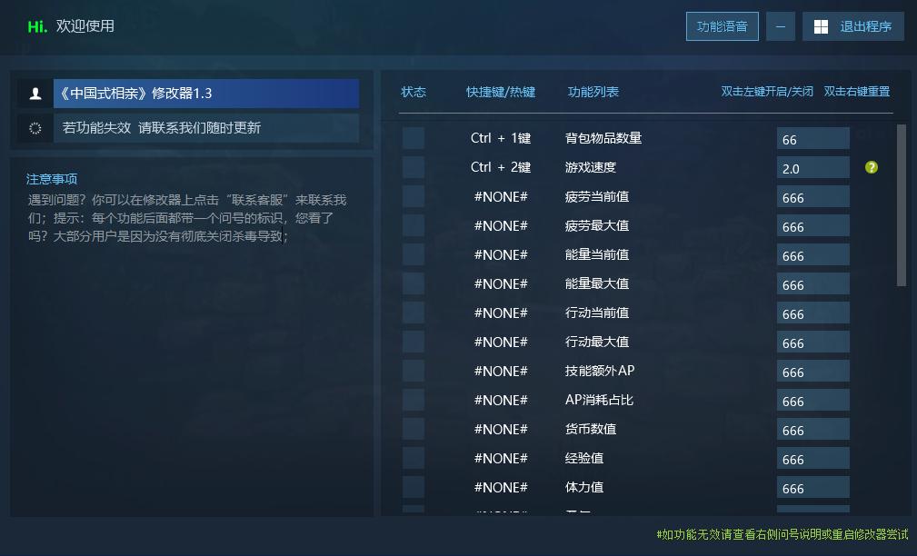
Task: Click the 欢迎使用 welcome text
Action: click(85, 26)
